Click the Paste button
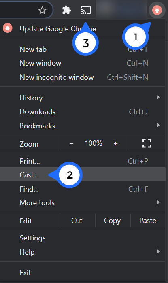 point(148,221)
